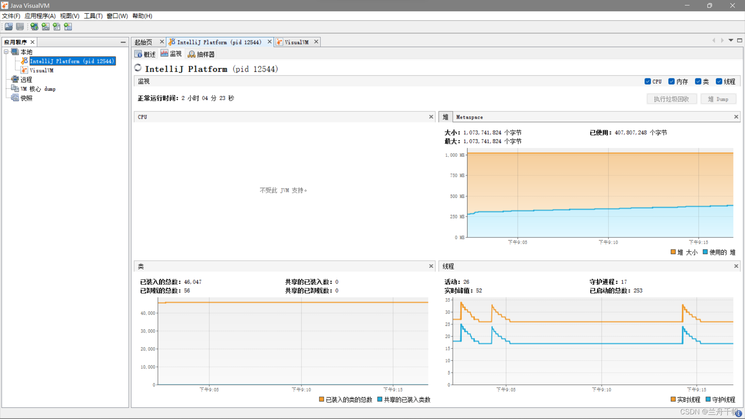Click the 执行垃圾回收 button
The width and height of the screenshot is (745, 419).
671,99
